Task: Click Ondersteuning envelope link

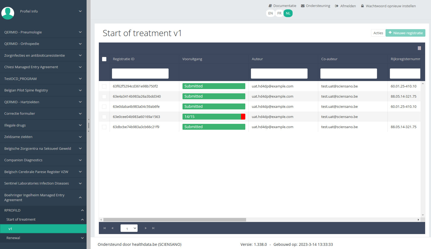Action: click(x=316, y=6)
